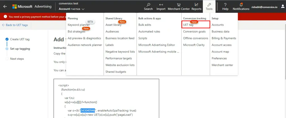
Task: Open Labels in Shared Library
Action: pyautogui.click(x=109, y=45)
